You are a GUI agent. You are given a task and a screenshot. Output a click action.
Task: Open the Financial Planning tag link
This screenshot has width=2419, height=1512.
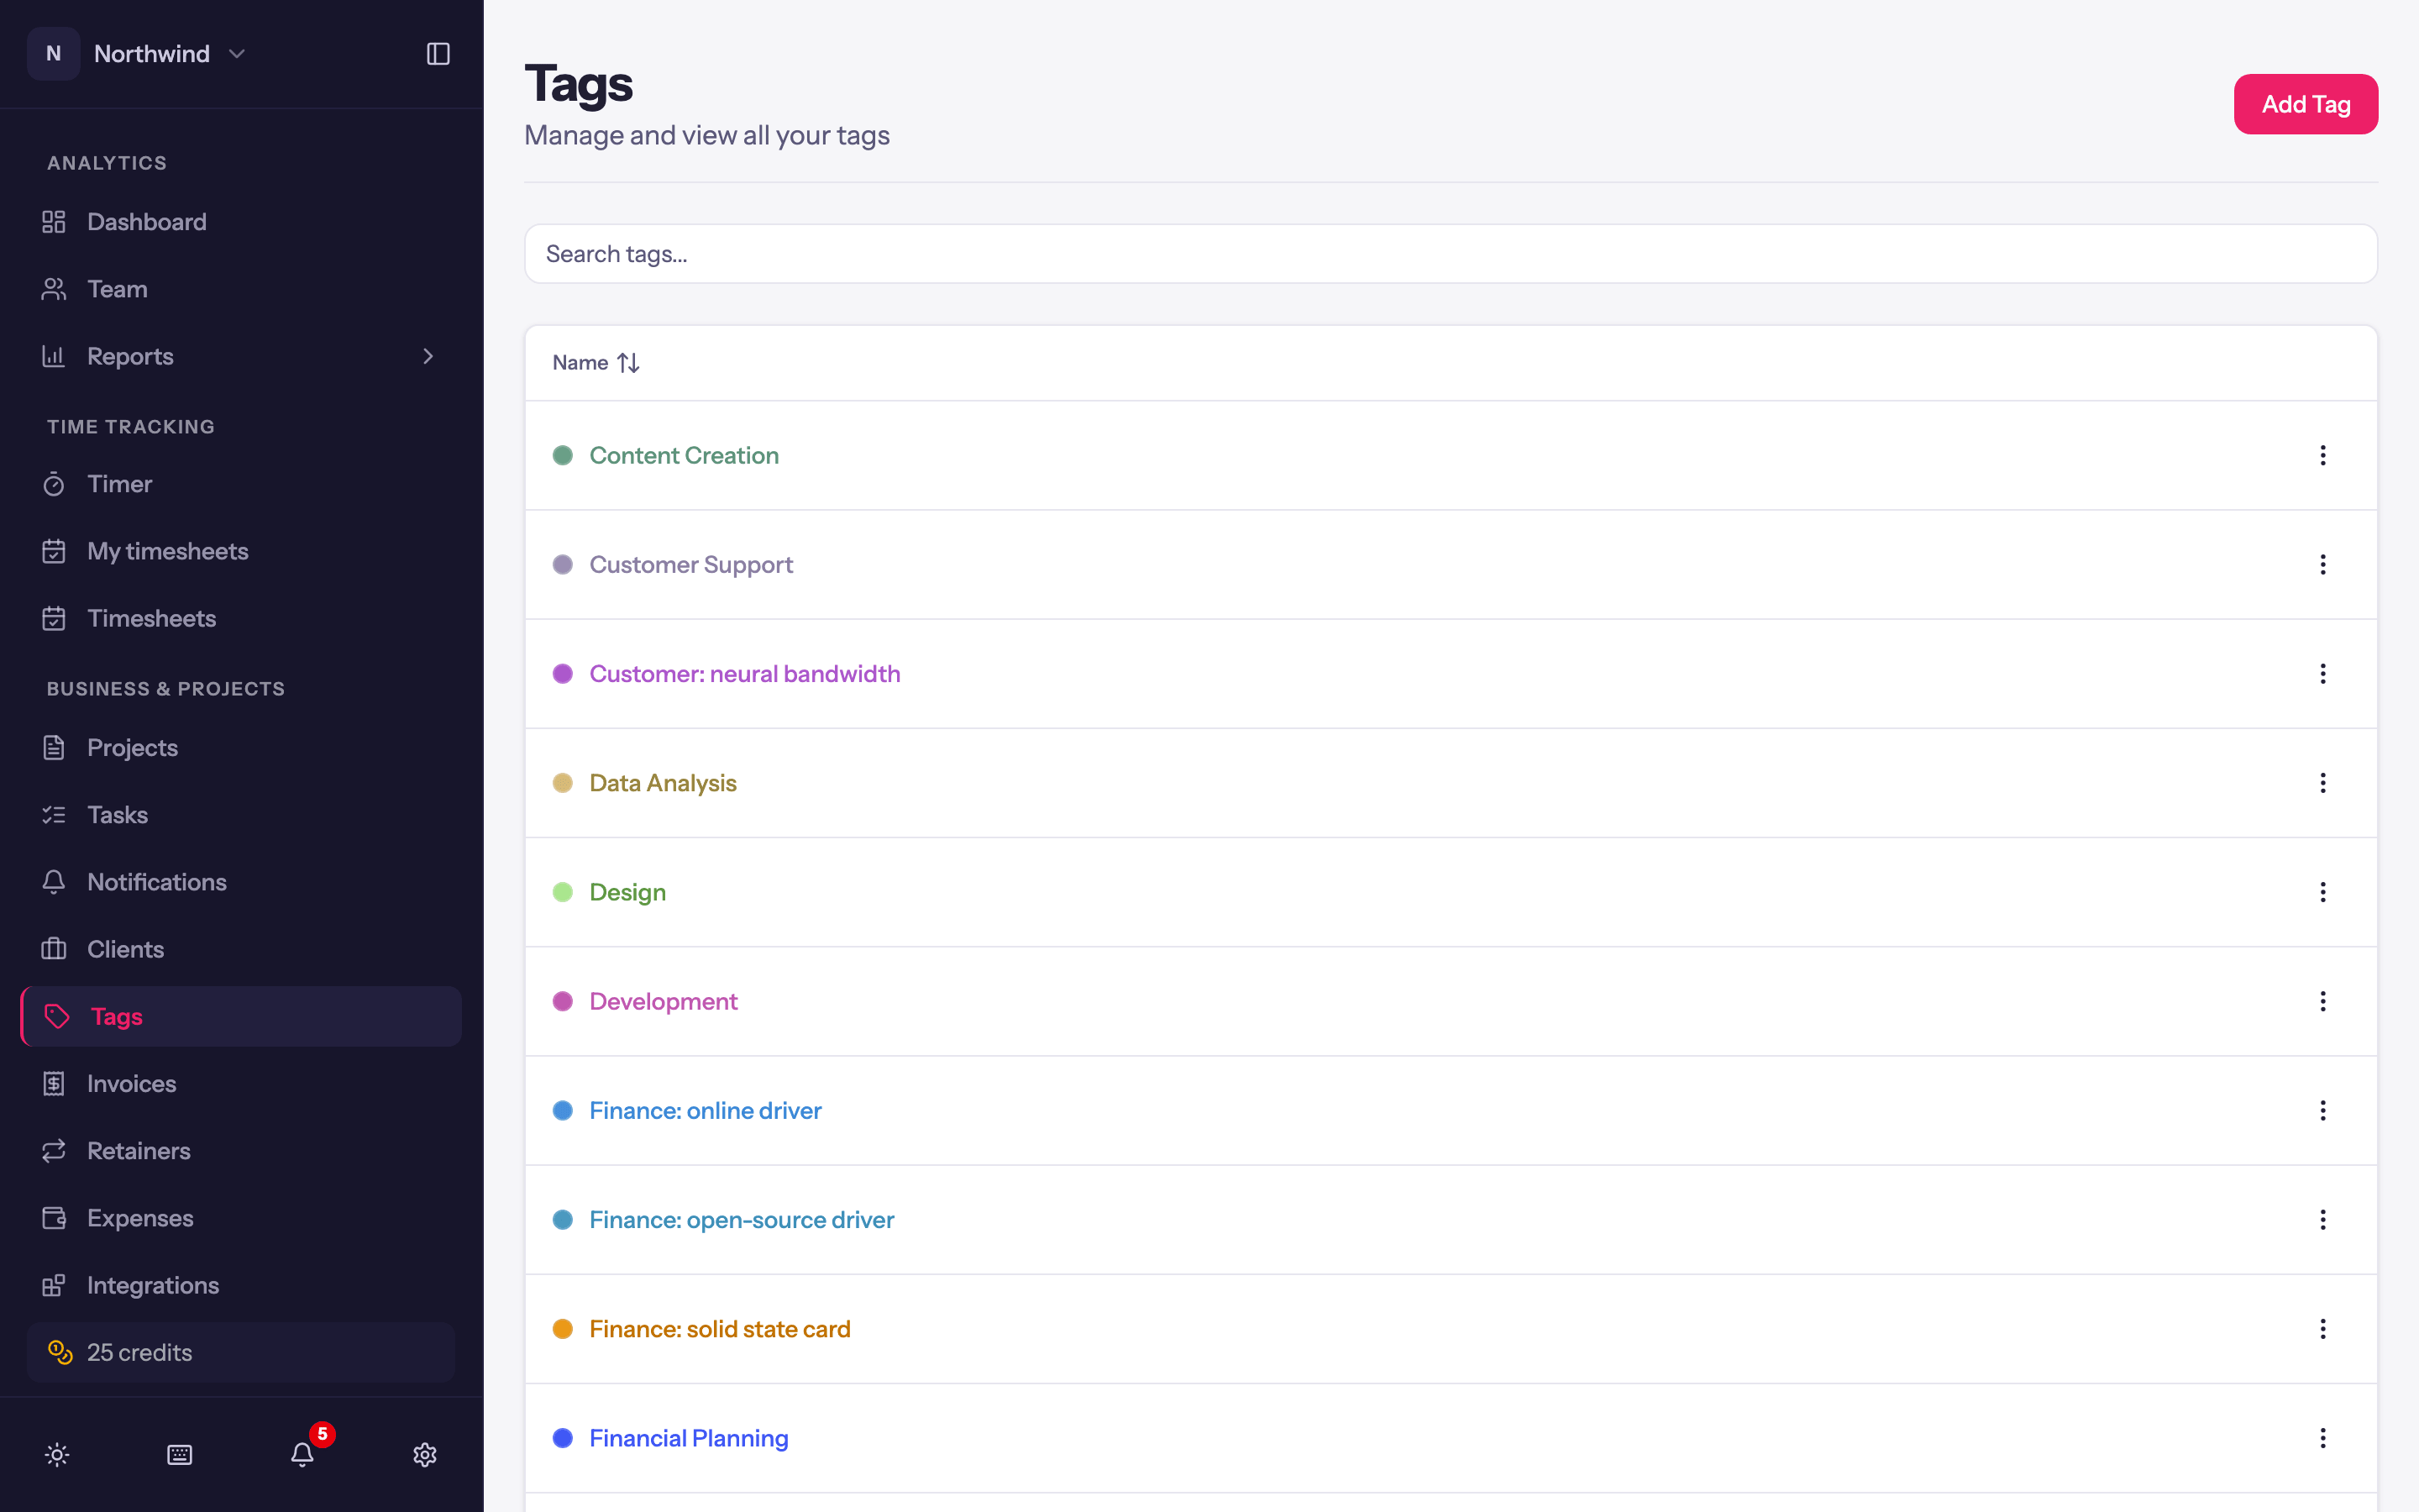click(689, 1438)
